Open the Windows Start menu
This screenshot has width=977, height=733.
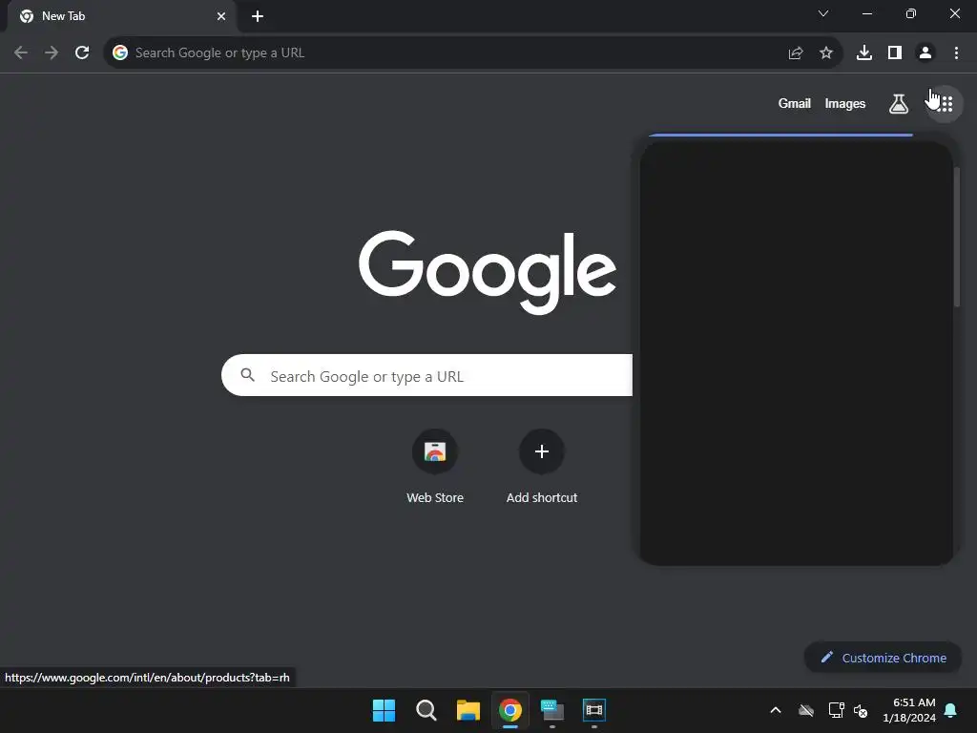pyautogui.click(x=384, y=710)
